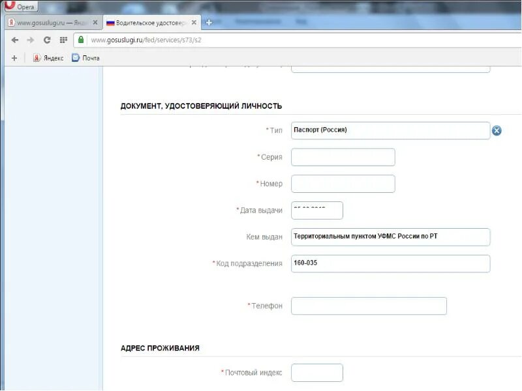
Task: Click the Номер input field
Action: pos(343,184)
